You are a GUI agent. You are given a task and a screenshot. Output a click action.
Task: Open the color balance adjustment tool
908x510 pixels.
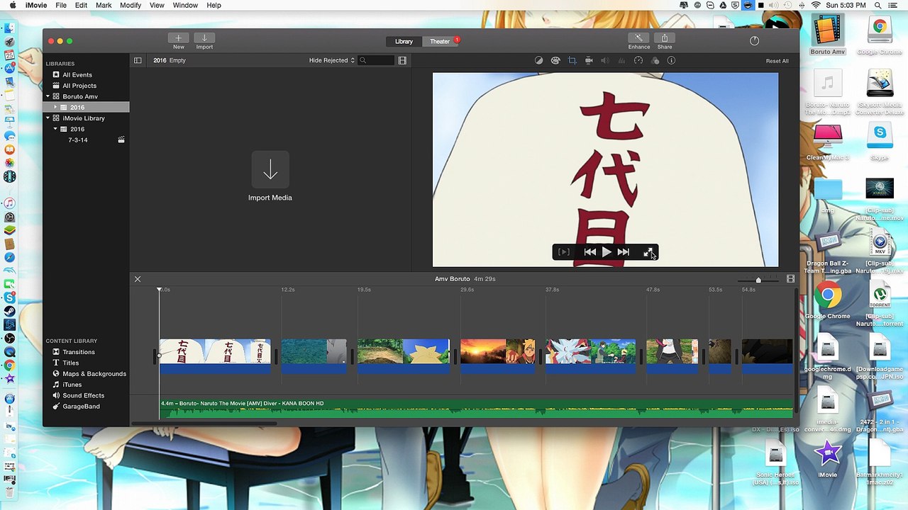pos(539,61)
